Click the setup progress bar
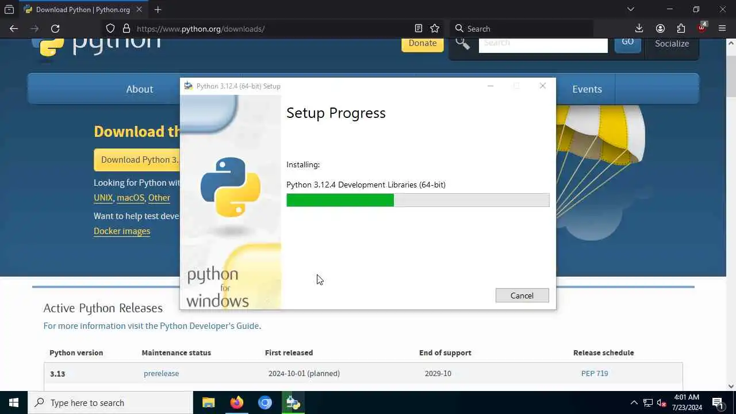The image size is (736, 414). tap(418, 200)
